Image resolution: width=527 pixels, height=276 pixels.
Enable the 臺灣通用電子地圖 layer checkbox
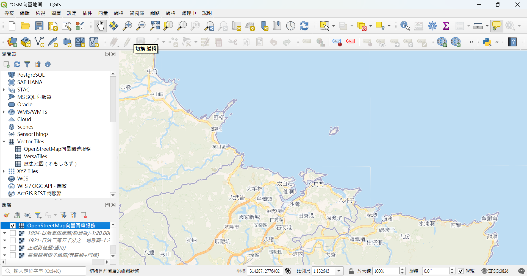[13, 255]
